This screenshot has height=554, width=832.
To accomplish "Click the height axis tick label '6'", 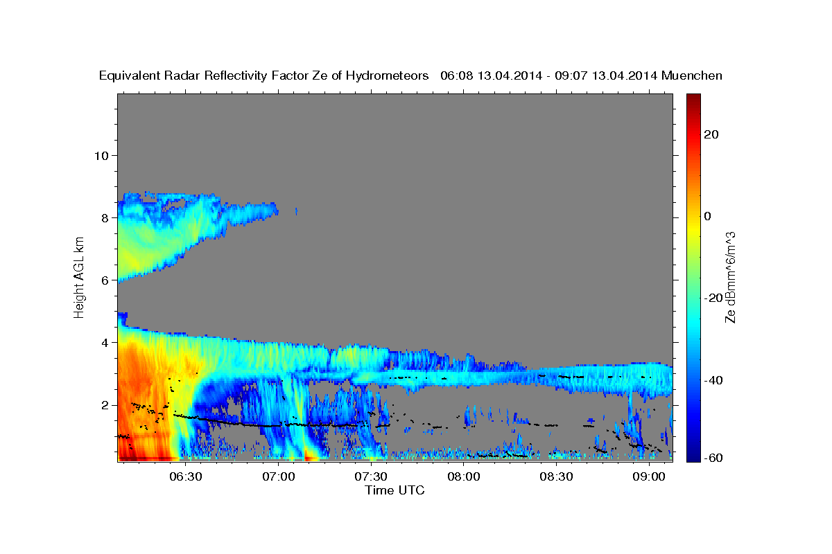I will 105,280.
